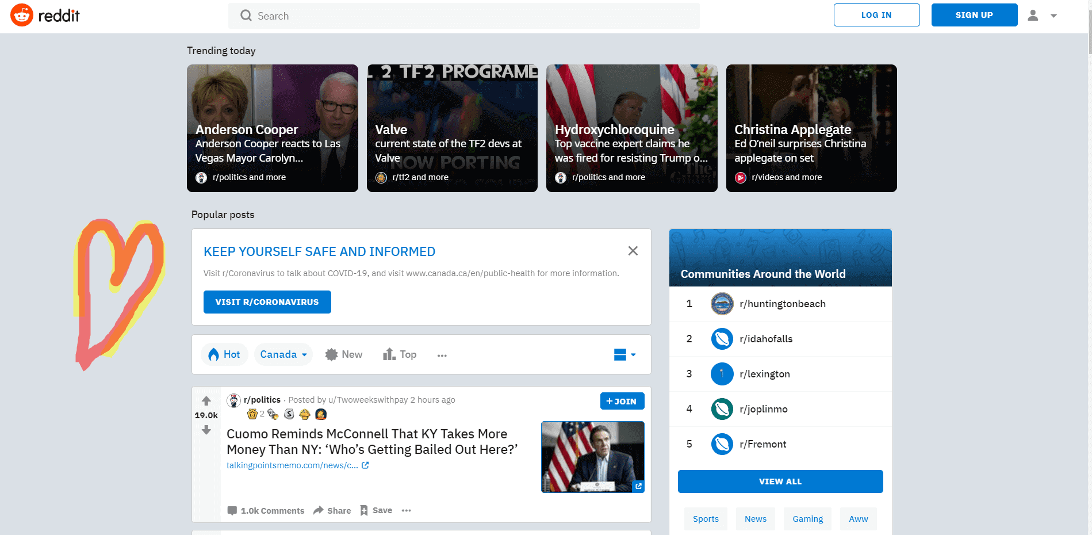Click r/Fremont community icon
Screen dimensions: 1092x535
[x=722, y=444]
